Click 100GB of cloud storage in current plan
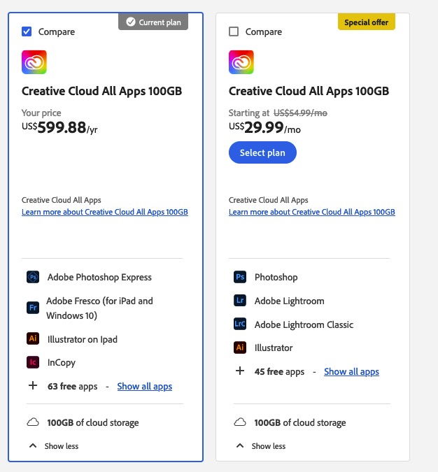 tap(93, 422)
